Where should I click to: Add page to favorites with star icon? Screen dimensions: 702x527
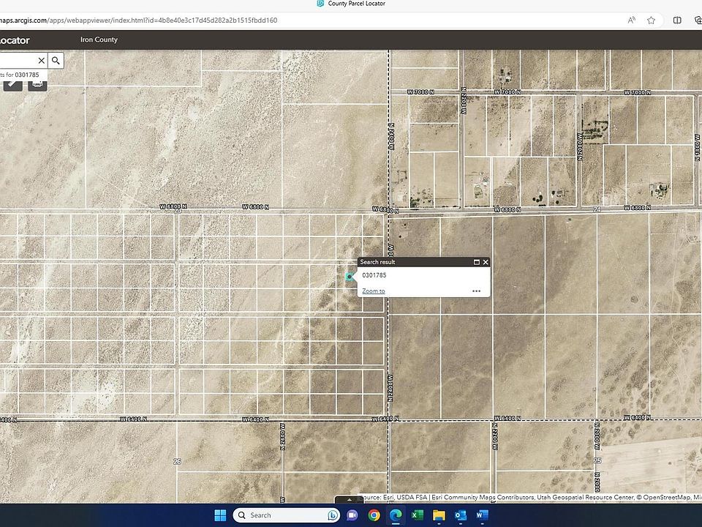(x=651, y=20)
